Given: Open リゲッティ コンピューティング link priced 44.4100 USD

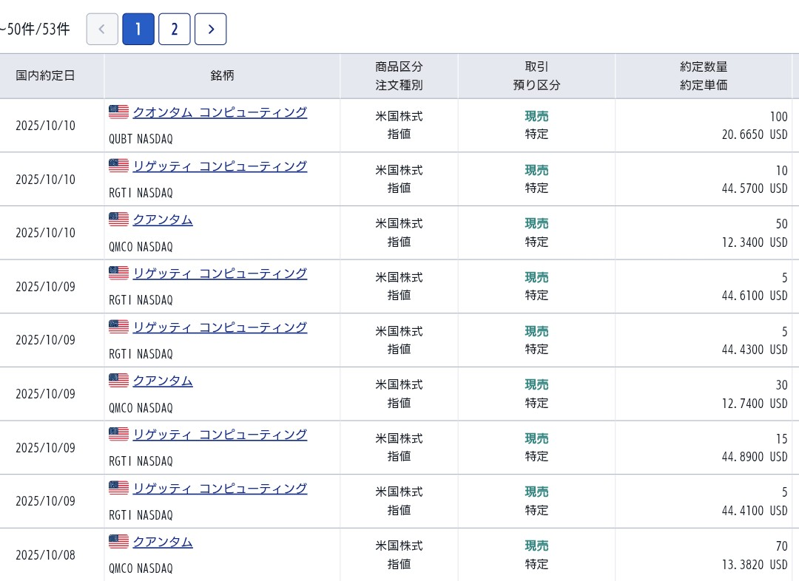Looking at the screenshot, I should 220,489.
